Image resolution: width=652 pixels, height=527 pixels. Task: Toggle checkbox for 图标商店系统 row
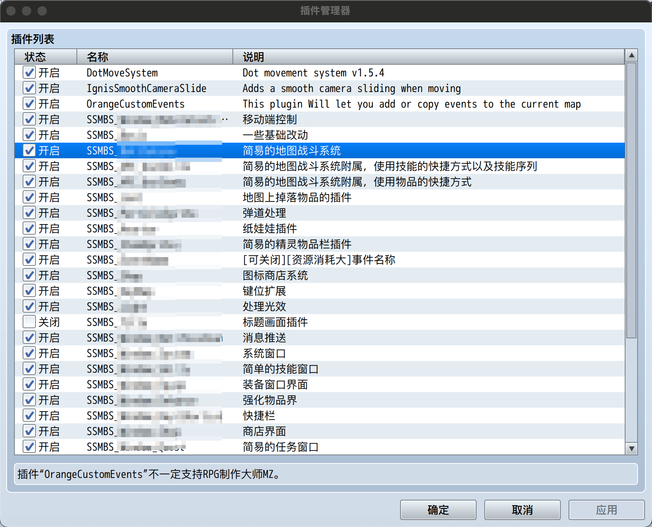29,275
